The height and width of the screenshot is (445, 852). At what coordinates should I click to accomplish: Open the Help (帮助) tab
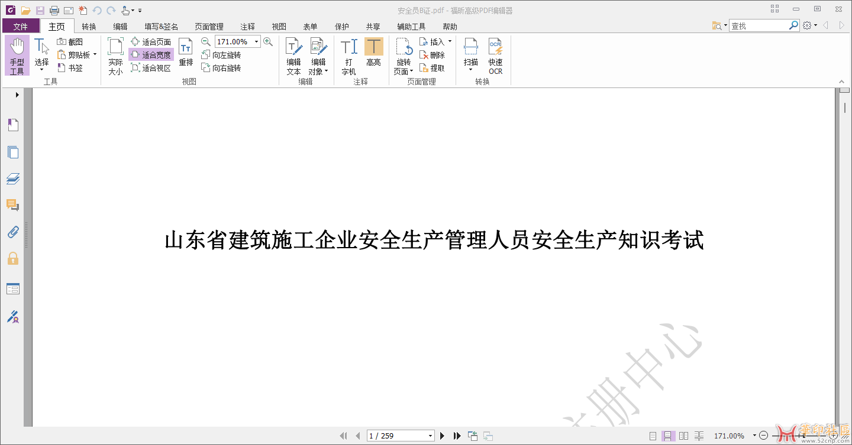click(x=450, y=27)
